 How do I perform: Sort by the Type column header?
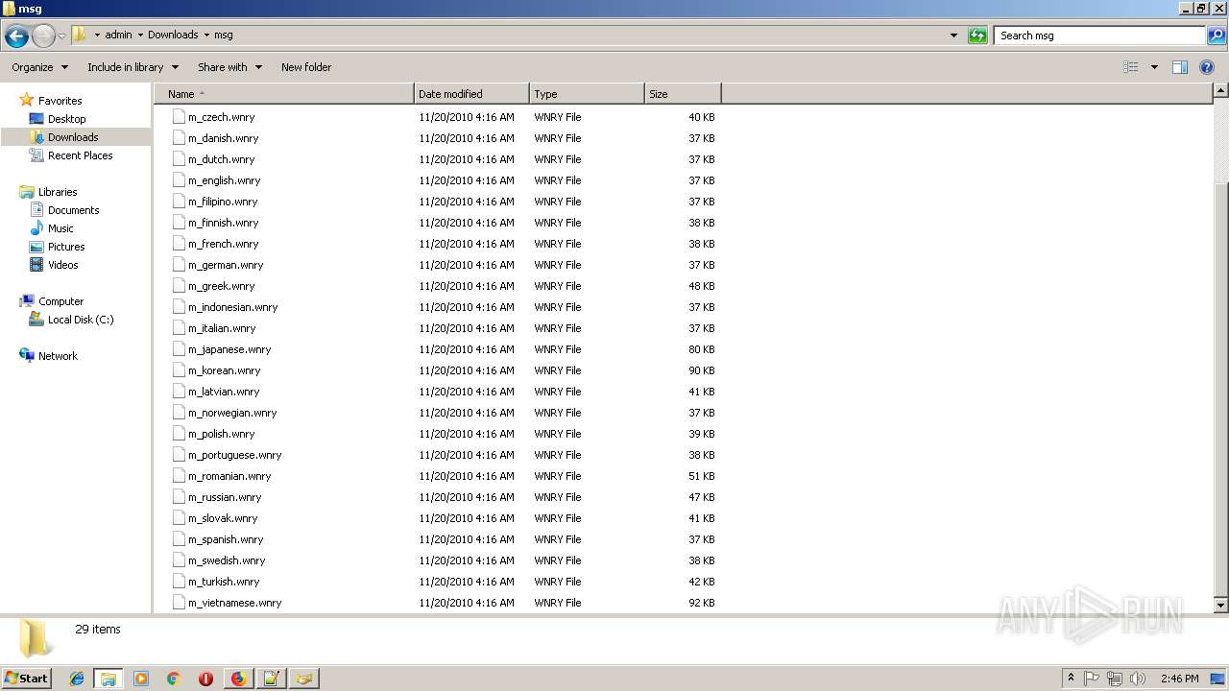click(x=587, y=94)
